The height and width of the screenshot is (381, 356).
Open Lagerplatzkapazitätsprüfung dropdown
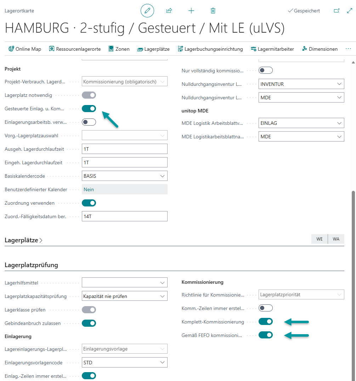pos(163,296)
